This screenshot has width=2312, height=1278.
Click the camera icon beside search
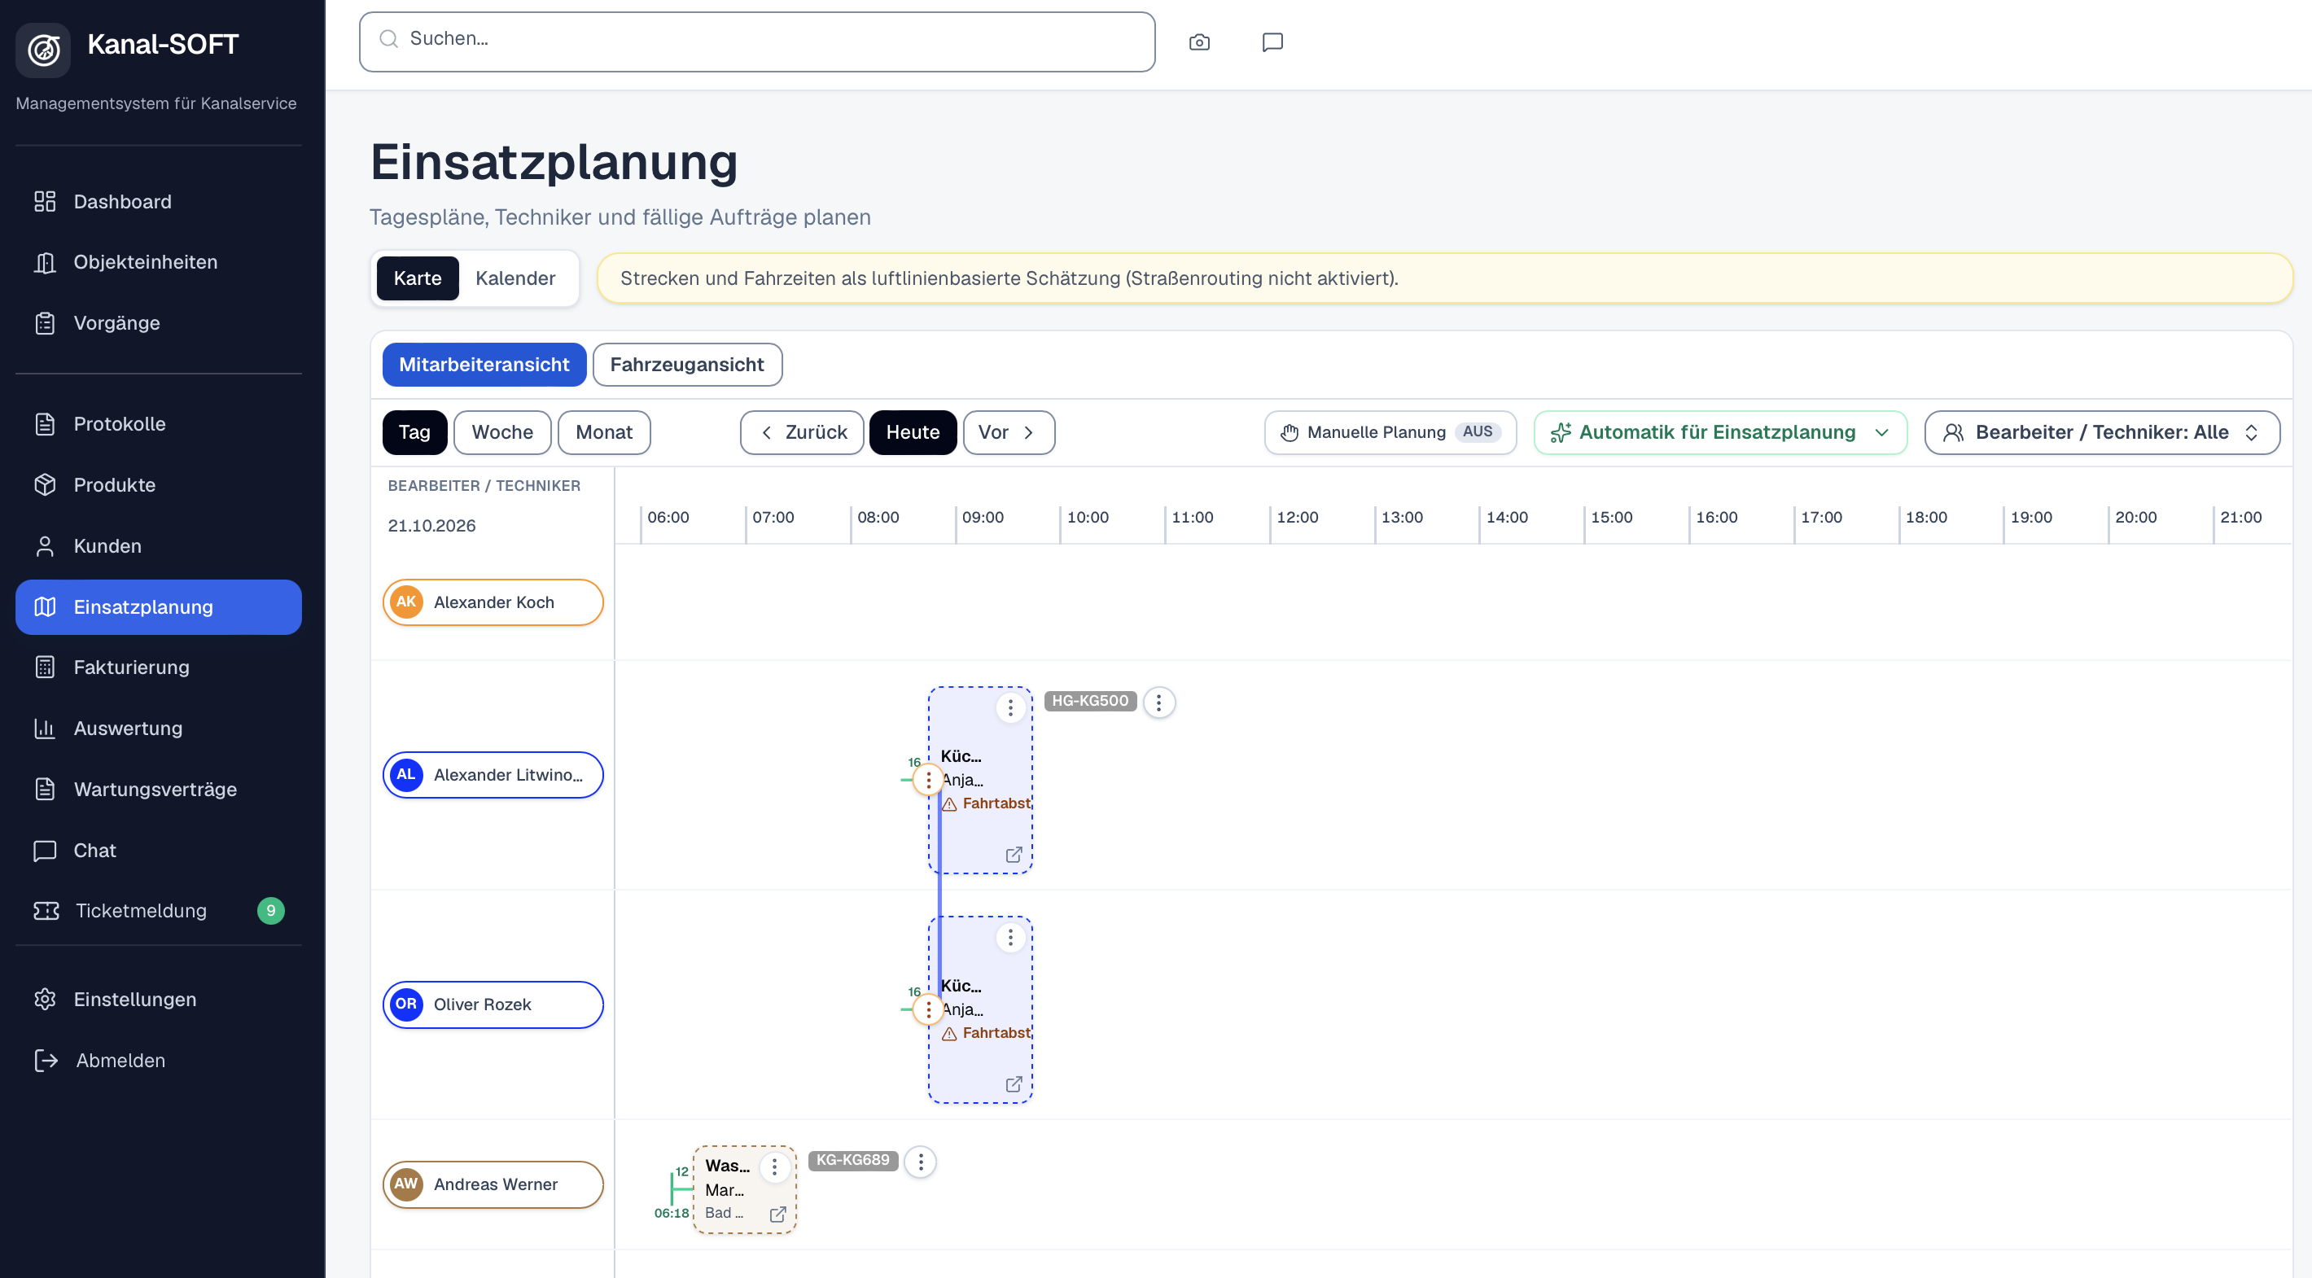coord(1199,42)
